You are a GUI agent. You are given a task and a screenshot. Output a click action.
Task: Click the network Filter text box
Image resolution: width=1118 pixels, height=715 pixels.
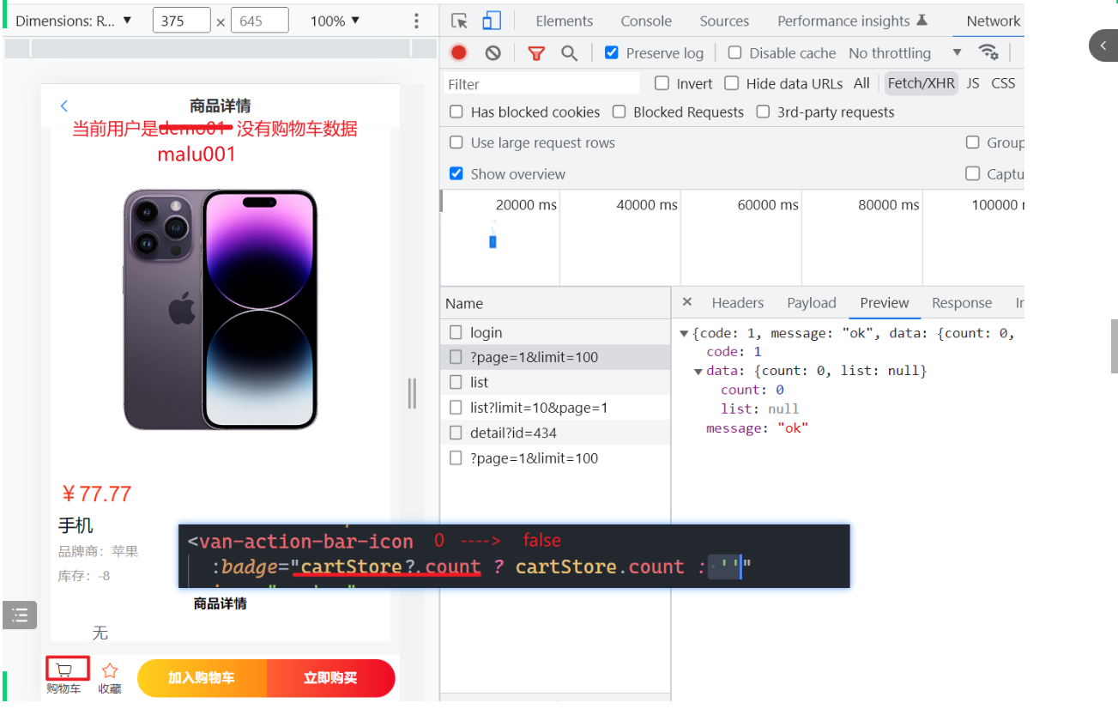pyautogui.click(x=542, y=83)
